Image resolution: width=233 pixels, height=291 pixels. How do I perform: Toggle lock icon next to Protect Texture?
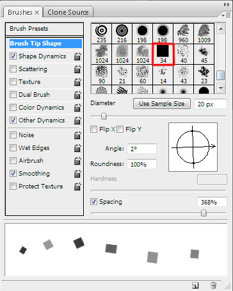77,187
